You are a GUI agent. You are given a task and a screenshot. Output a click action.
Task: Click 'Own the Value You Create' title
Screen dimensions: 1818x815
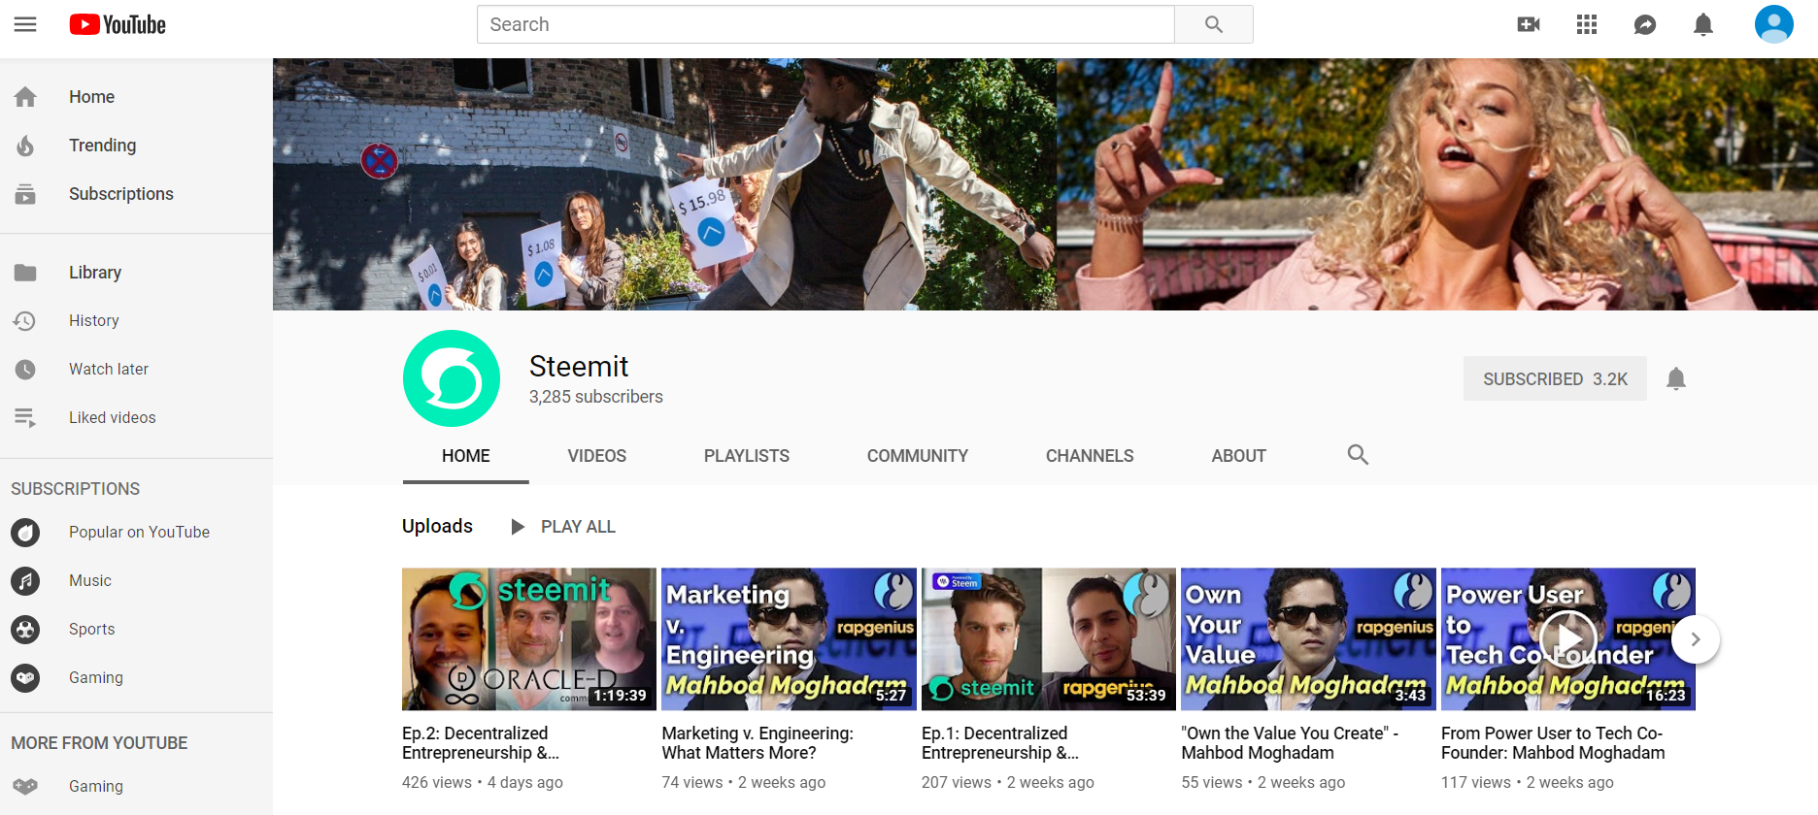pos(1290,743)
